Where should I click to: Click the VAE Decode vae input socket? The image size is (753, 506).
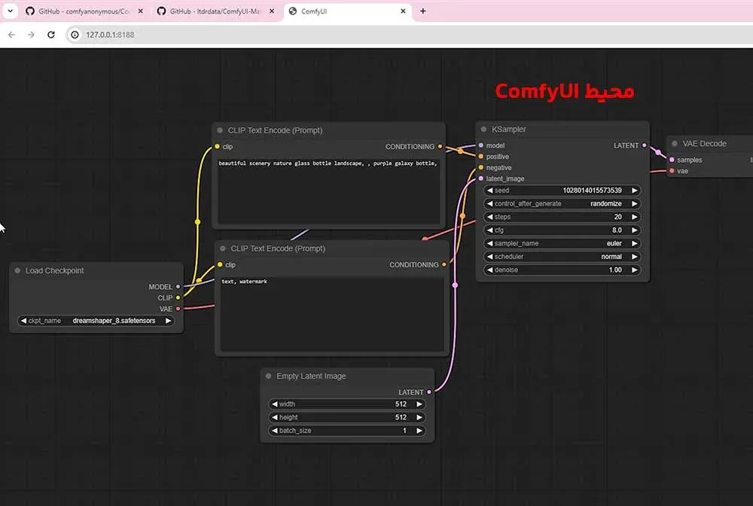point(672,171)
